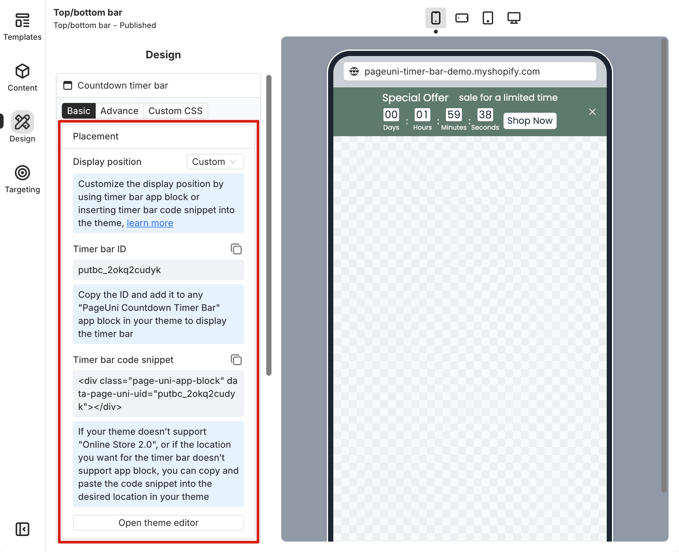Click 'Special Offer' text in preview
The image size is (679, 552).
coord(415,97)
